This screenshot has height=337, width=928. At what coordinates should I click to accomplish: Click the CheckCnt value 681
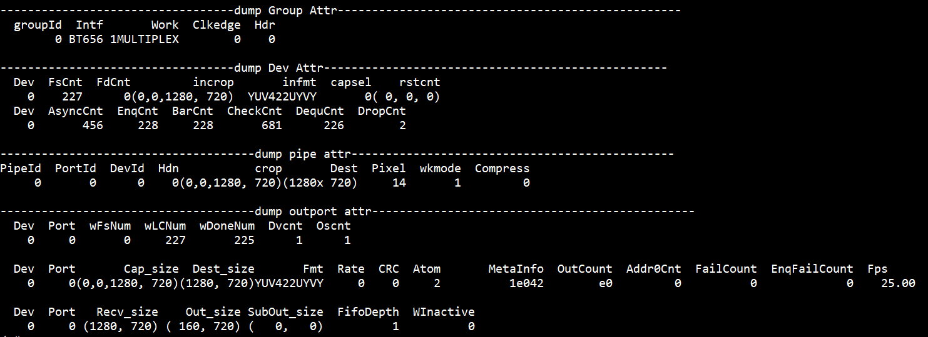click(272, 125)
